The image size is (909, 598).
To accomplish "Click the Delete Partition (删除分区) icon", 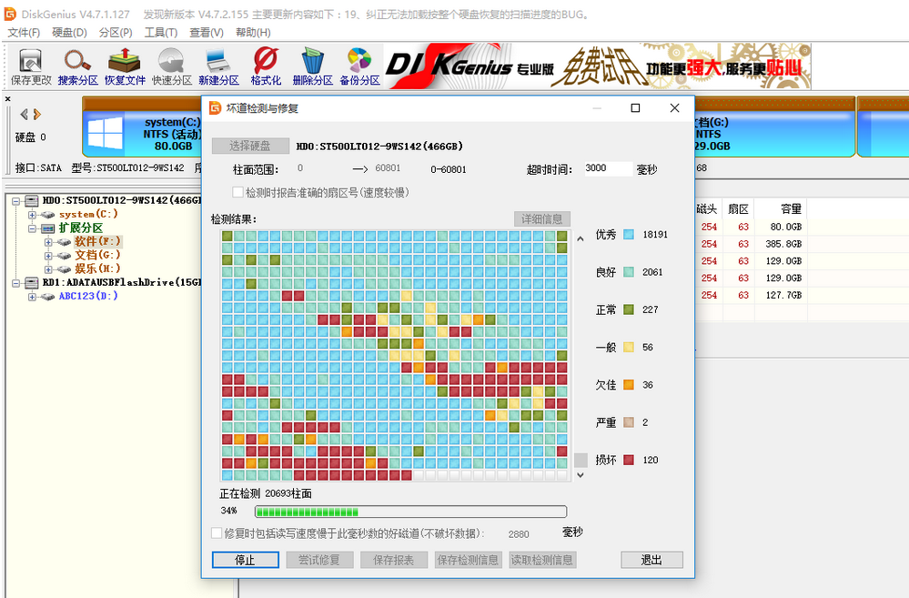I will pos(312,66).
